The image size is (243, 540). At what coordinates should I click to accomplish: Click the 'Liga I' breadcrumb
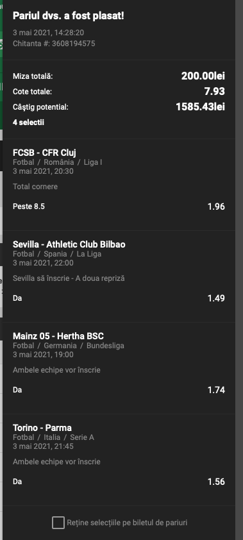click(x=93, y=162)
